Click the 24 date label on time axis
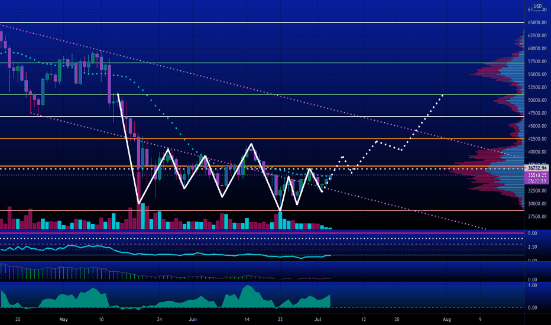551x325 pixels. pyautogui.click(x=160, y=319)
